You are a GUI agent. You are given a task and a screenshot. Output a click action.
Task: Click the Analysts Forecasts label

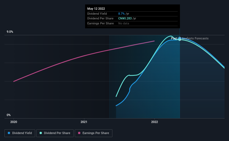point(195,38)
